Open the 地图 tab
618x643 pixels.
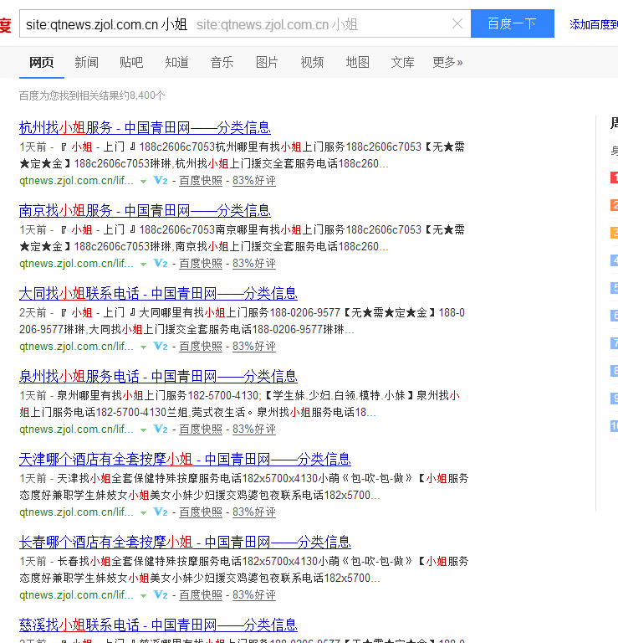click(358, 62)
